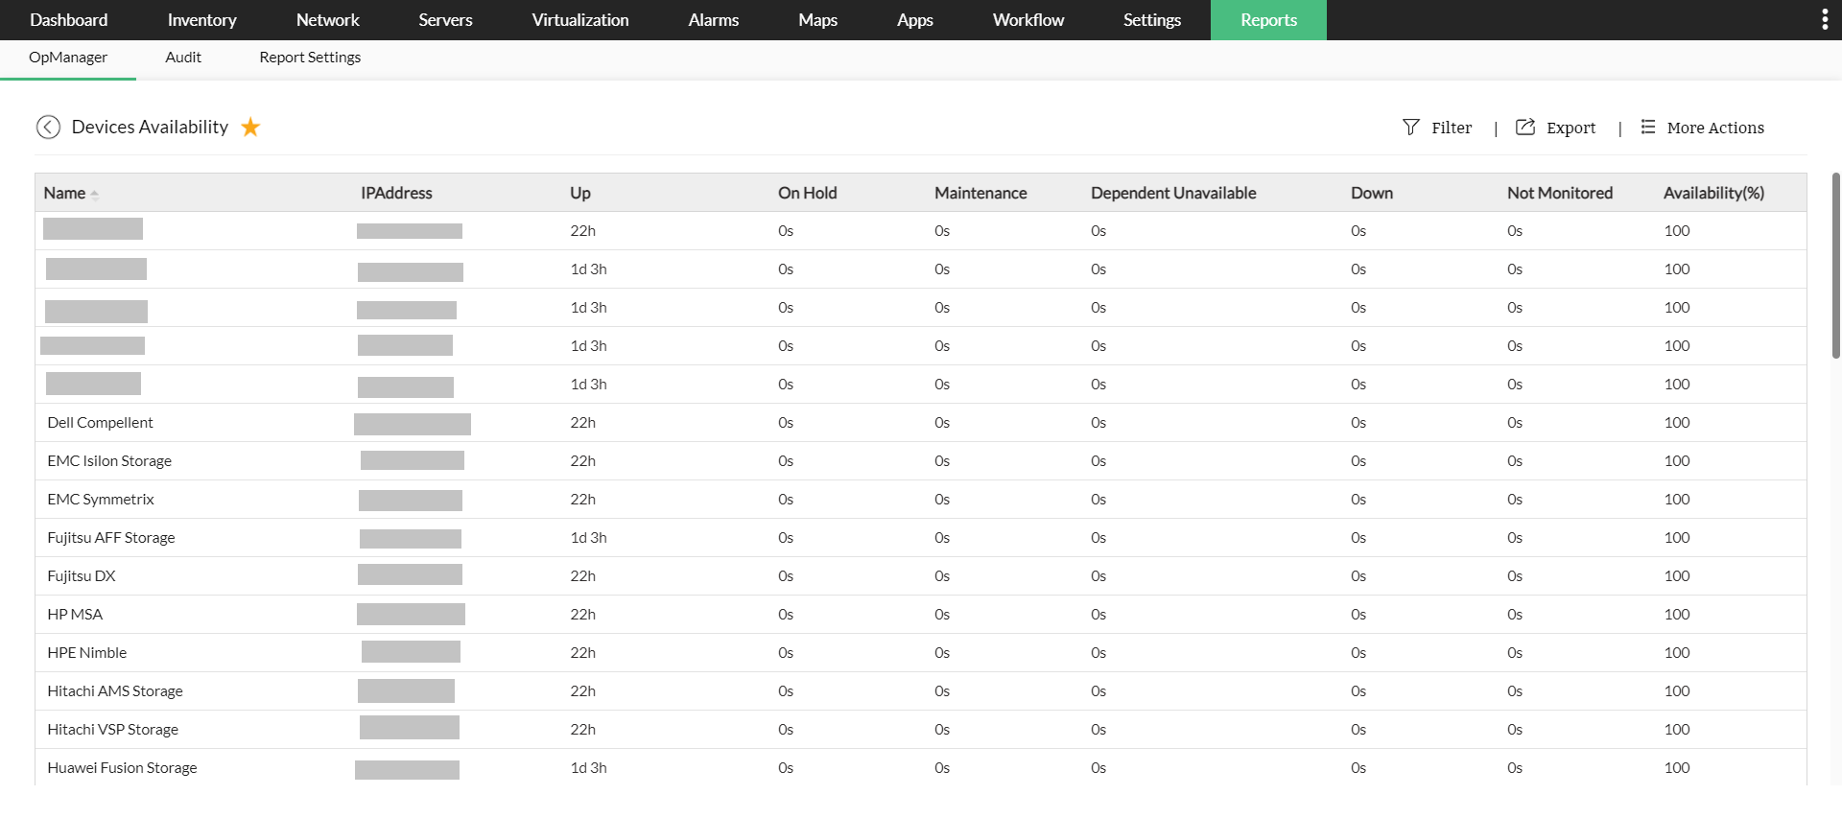Click the Filter funnel icon
This screenshot has height=818, width=1842.
1410,128
